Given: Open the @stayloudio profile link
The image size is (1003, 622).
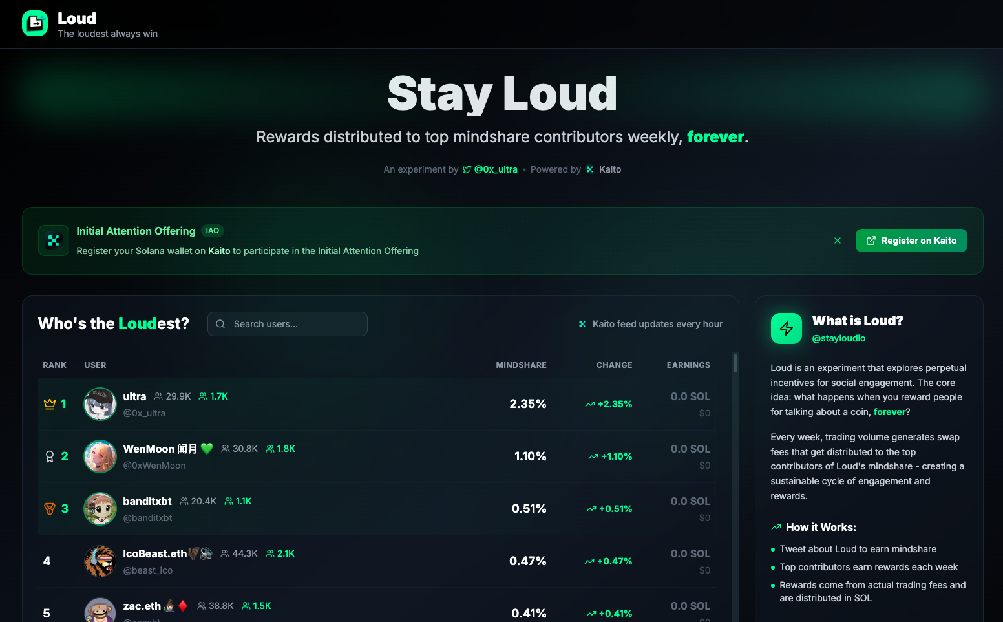Looking at the screenshot, I should click(x=838, y=338).
